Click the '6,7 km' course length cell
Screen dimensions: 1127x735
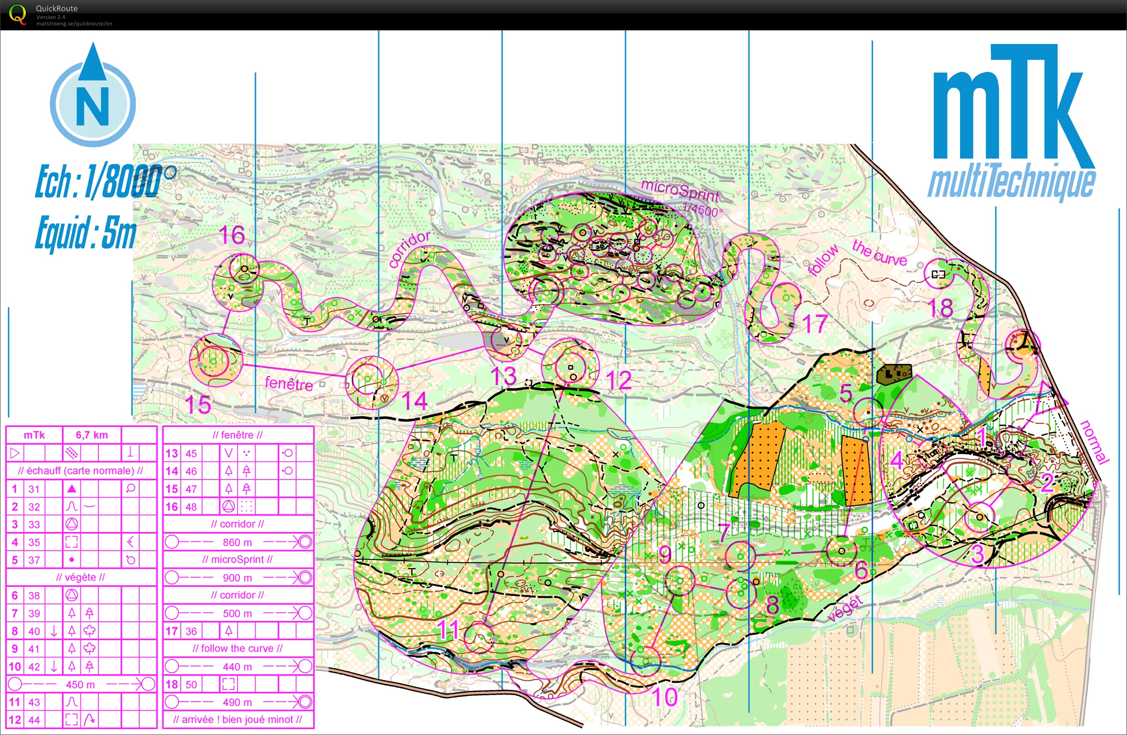pyautogui.click(x=92, y=435)
